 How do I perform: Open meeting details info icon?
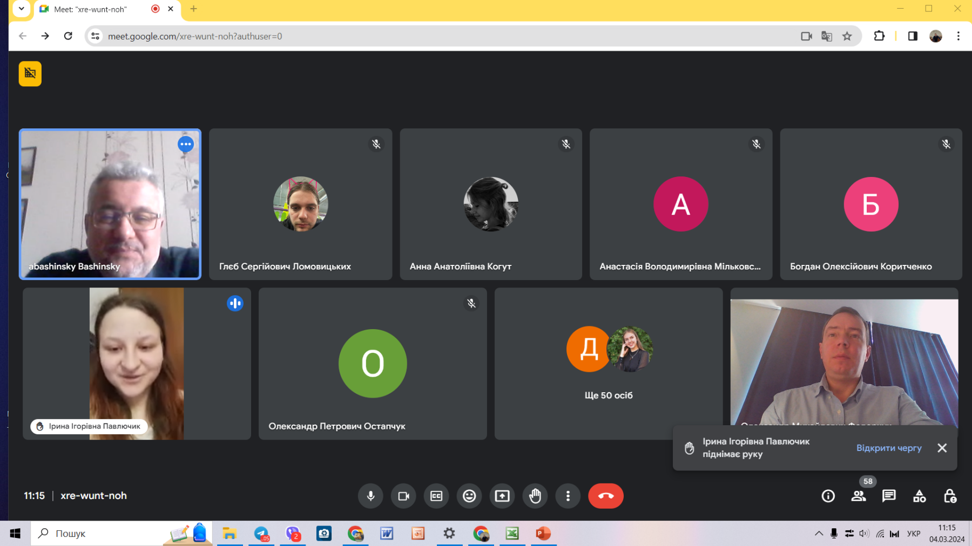coord(828,496)
